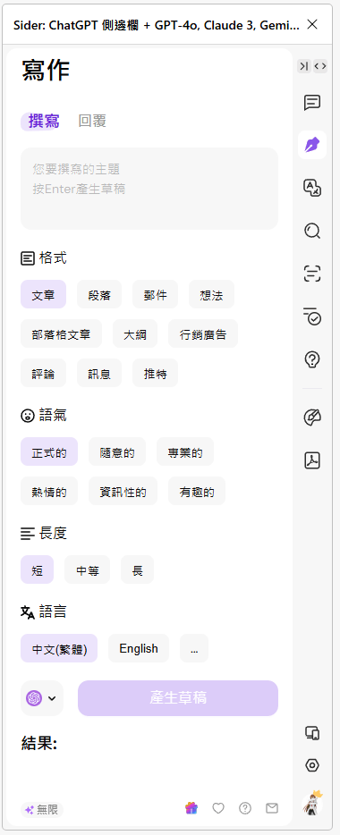Screen dimensions: 340x835
Task: Open the Chat icon in sidebar
Action: (311, 103)
